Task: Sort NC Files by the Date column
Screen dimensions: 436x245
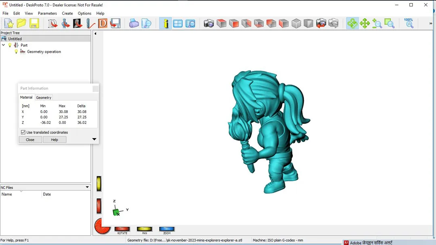Action: click(66, 194)
